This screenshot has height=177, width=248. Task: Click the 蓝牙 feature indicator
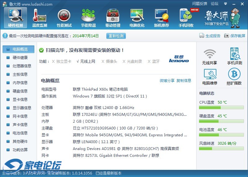click(x=153, y=61)
